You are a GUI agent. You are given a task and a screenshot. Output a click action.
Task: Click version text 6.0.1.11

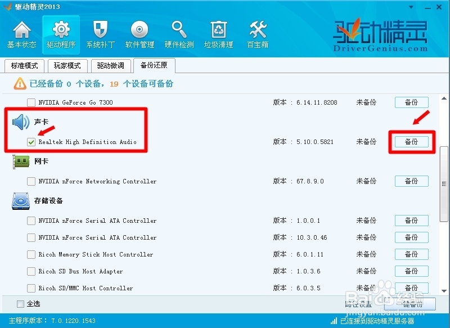coord(310,254)
